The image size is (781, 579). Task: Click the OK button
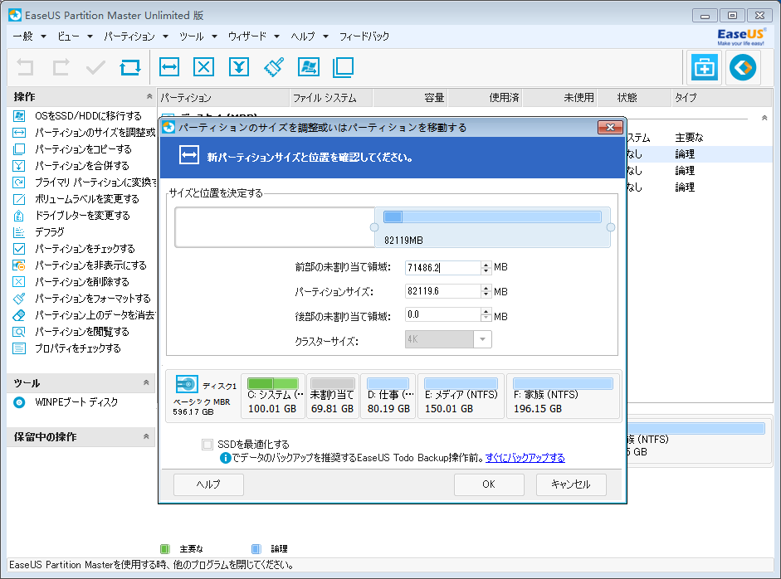489,484
